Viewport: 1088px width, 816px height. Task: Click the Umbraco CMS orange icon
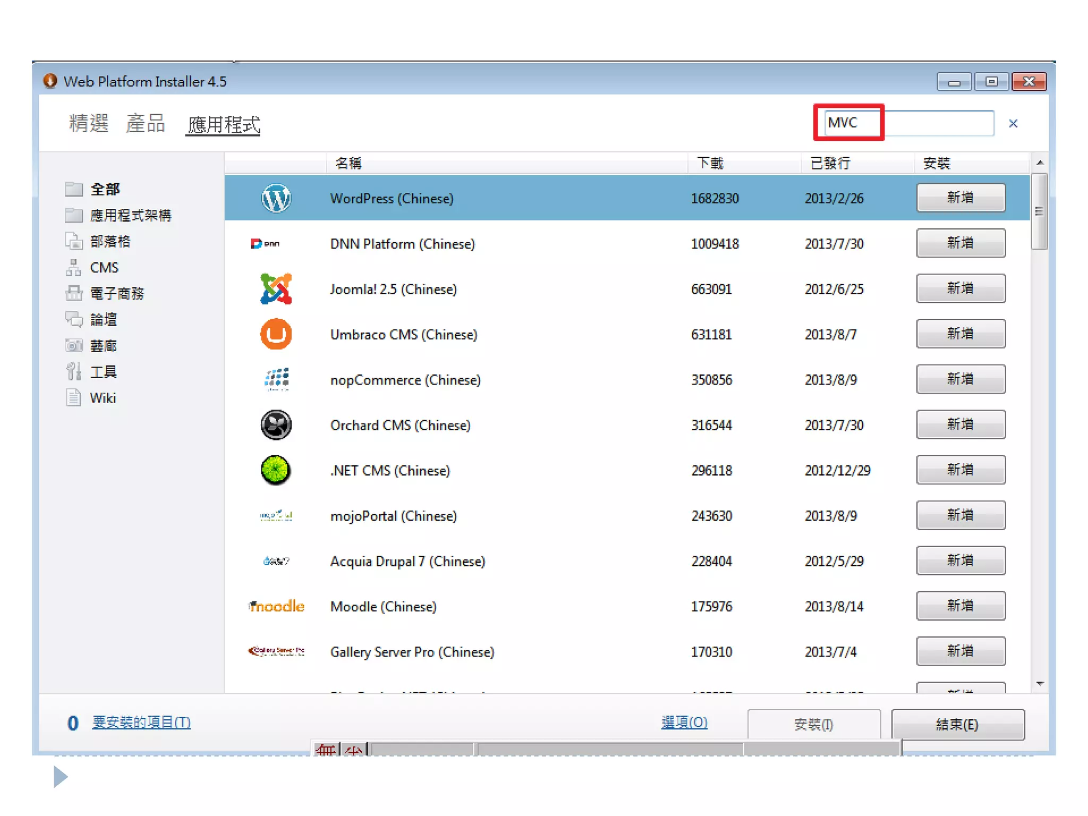pyautogui.click(x=276, y=334)
